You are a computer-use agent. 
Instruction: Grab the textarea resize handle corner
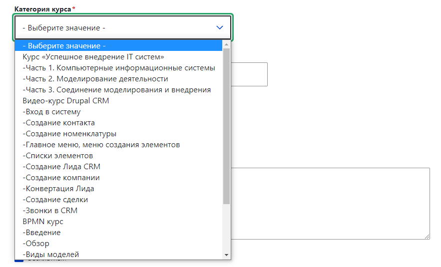click(x=427, y=237)
